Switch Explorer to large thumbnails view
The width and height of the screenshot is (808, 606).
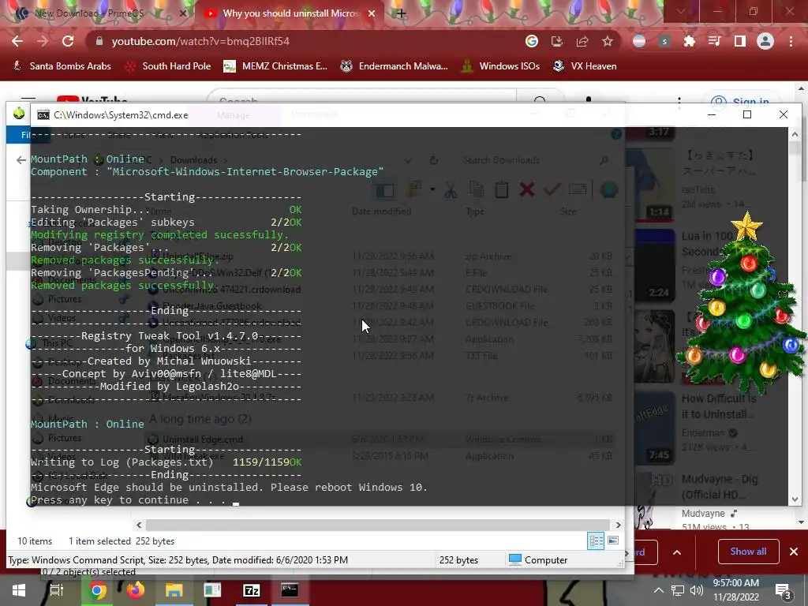[613, 541]
